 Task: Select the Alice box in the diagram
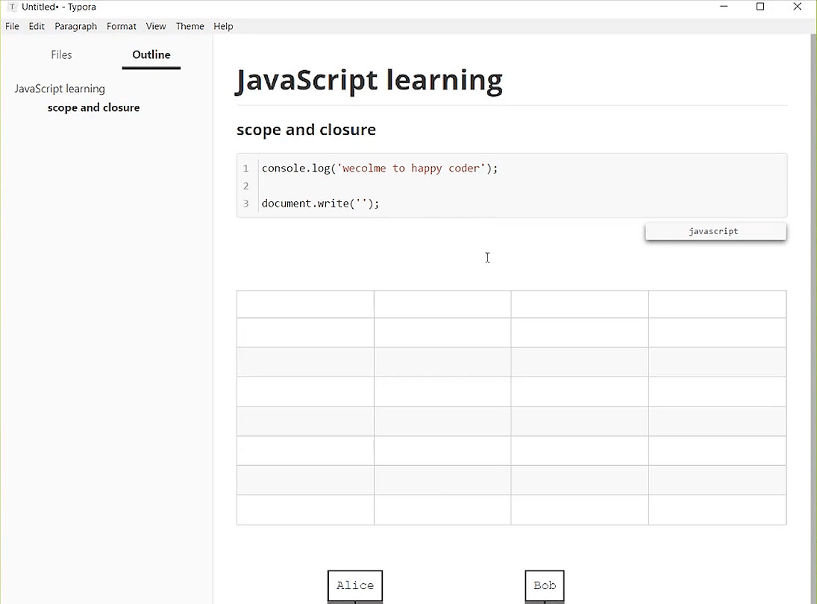pyautogui.click(x=355, y=585)
